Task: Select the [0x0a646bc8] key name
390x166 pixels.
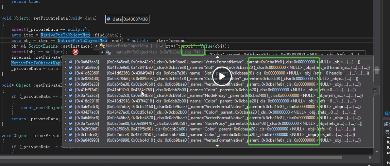Action: (87, 118)
